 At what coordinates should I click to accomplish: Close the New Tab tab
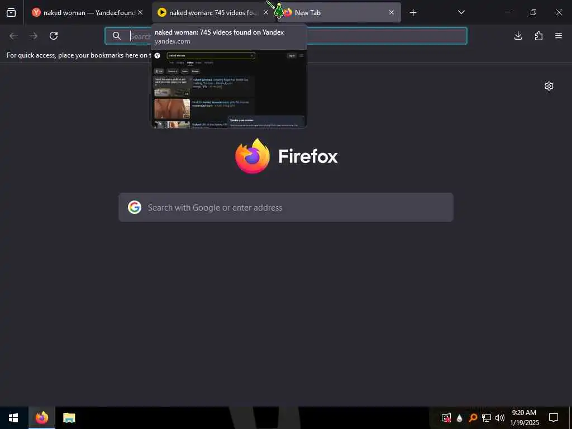[392, 12]
